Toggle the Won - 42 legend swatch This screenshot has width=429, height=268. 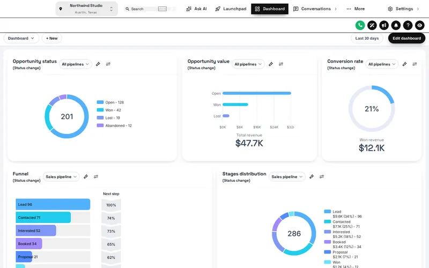click(100, 110)
